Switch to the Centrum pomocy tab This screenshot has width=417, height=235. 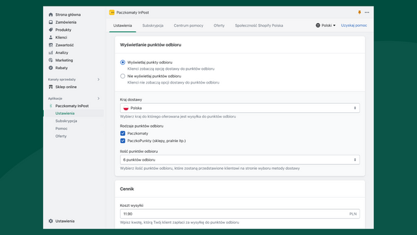click(x=188, y=25)
